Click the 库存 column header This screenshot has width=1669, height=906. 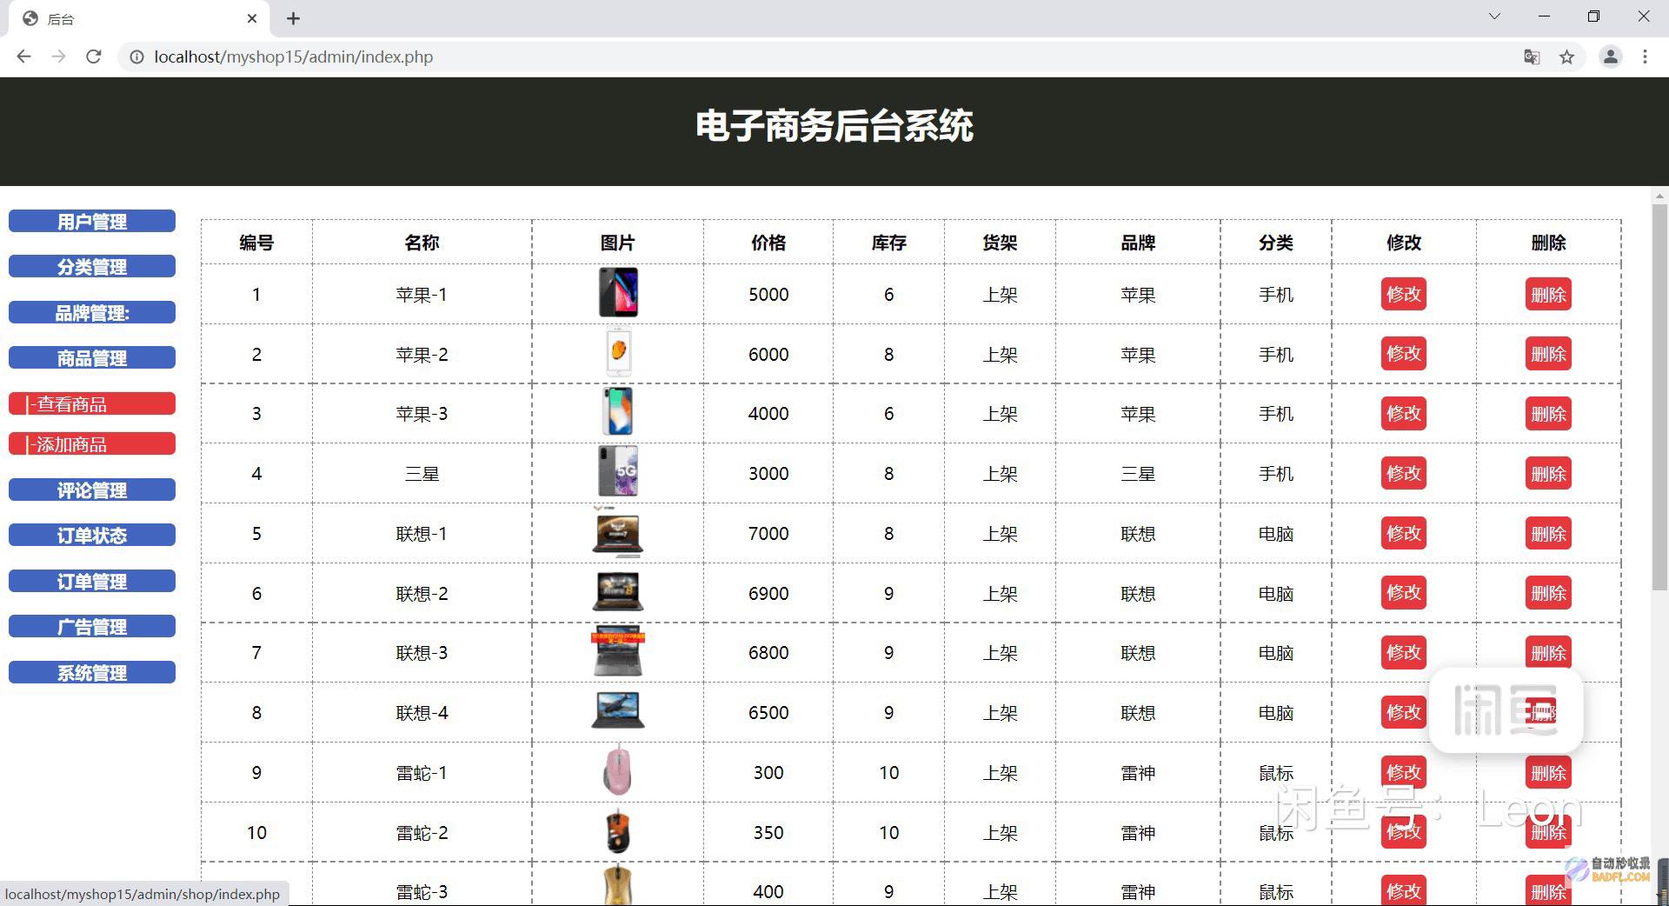[888, 243]
